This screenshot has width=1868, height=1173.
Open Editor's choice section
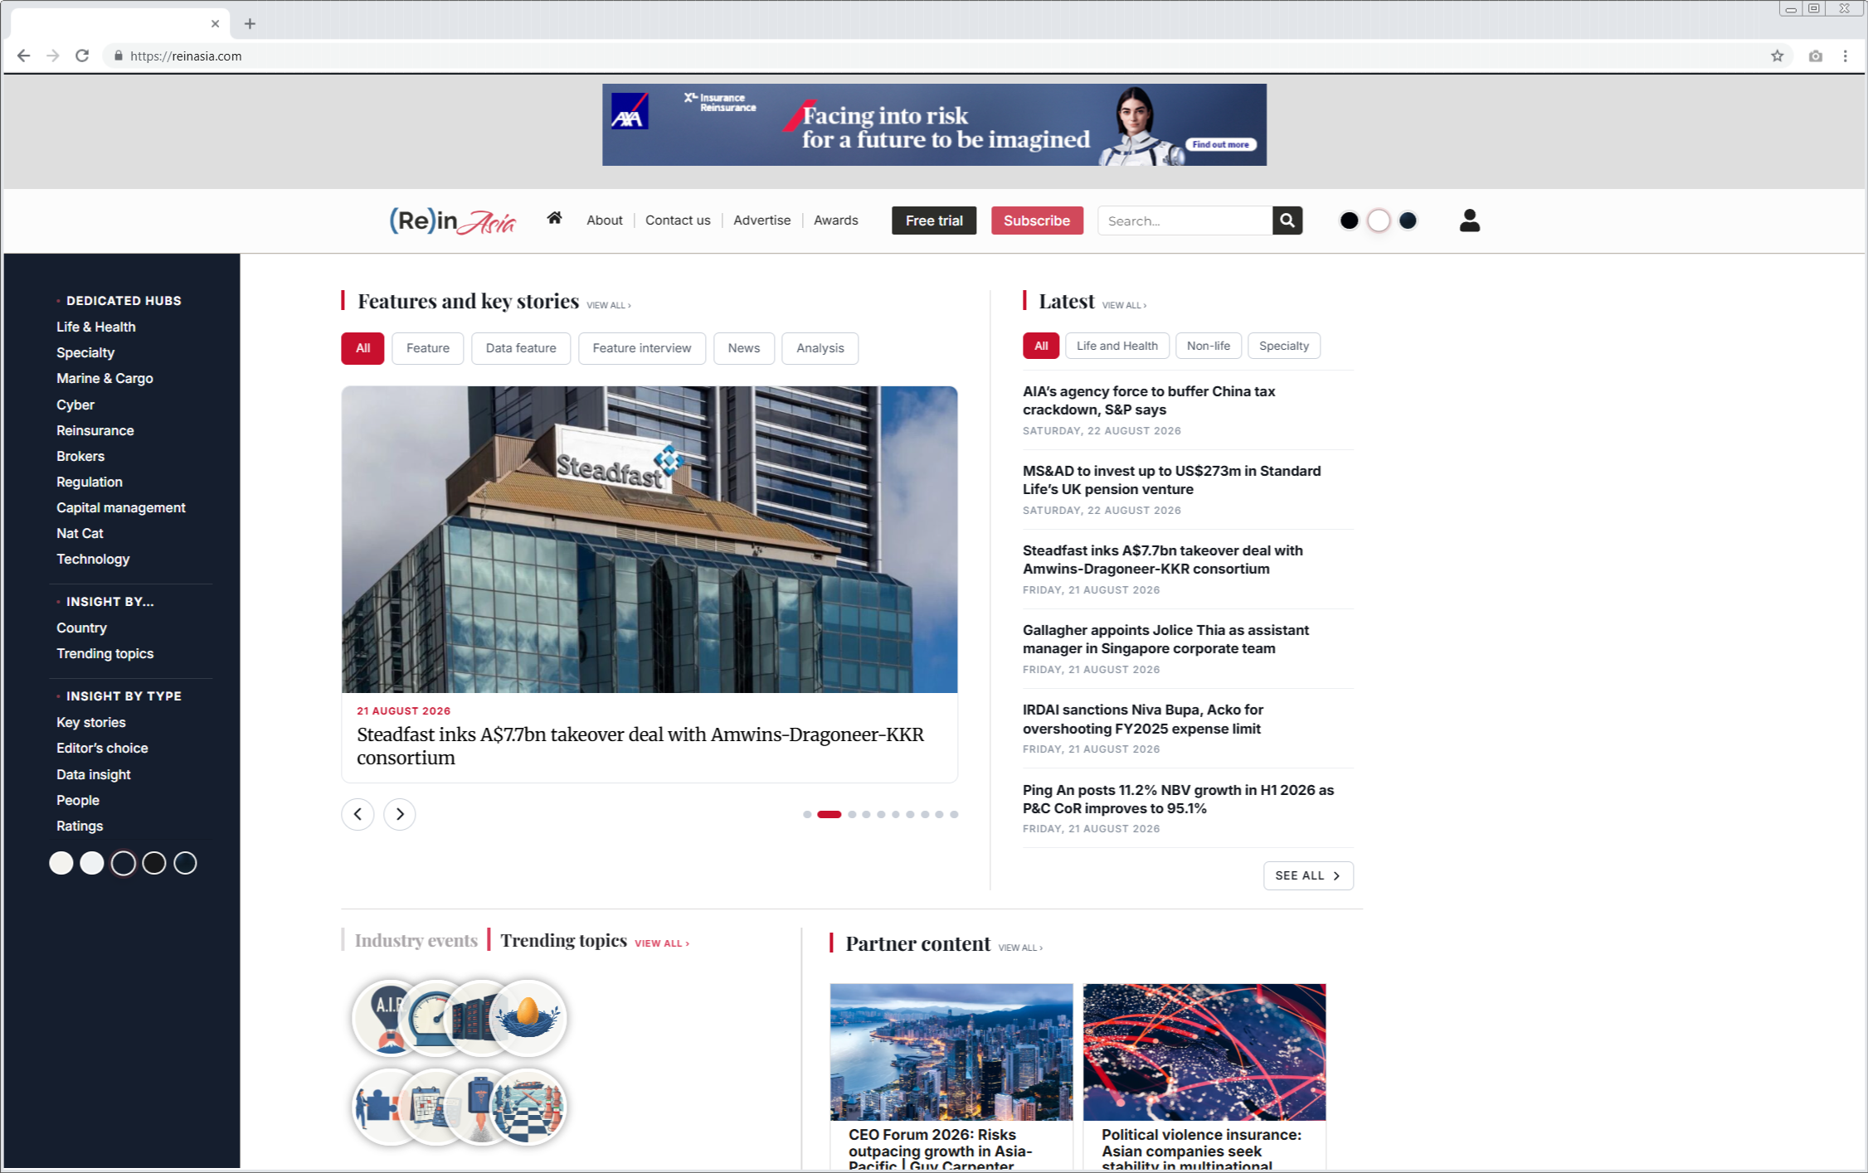click(x=102, y=748)
